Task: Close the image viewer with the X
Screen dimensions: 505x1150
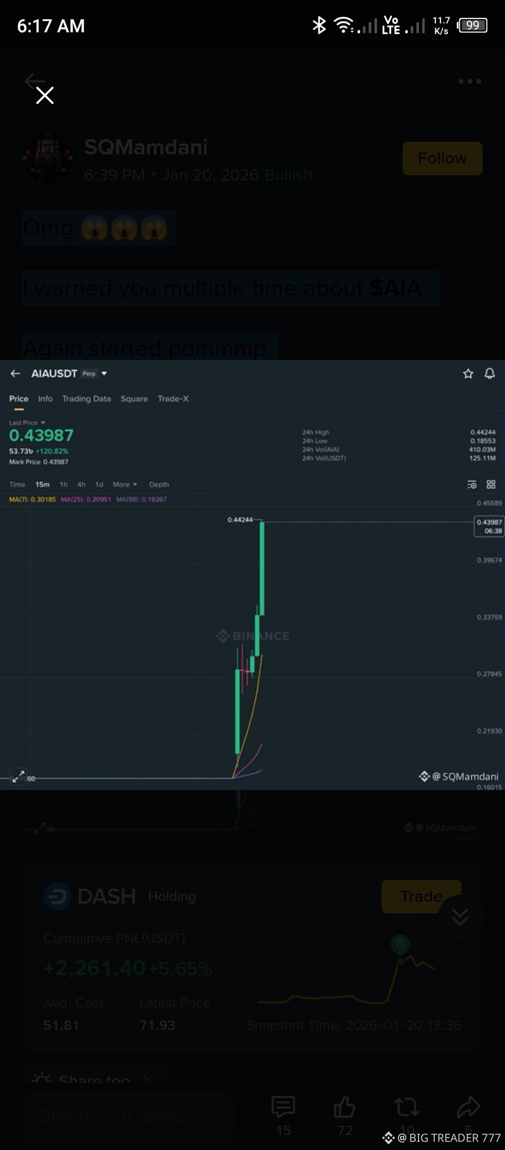Action: 45,95
